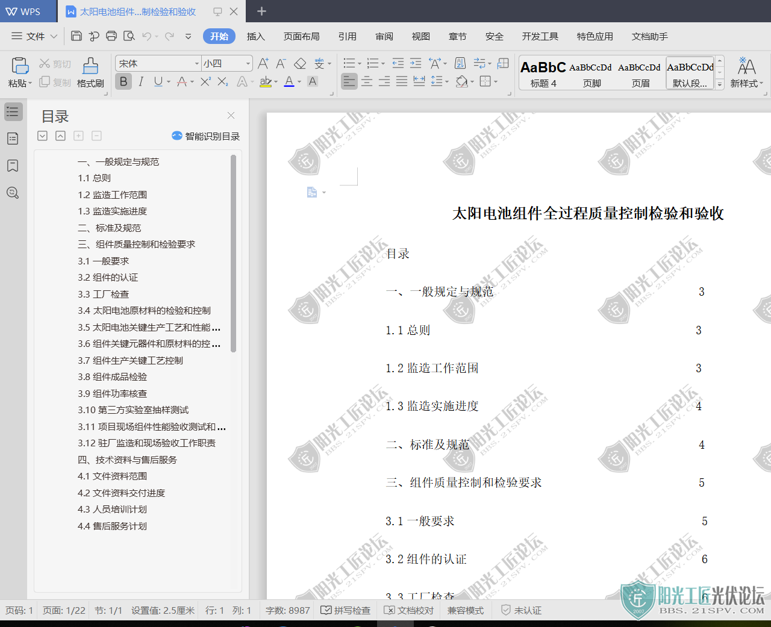Viewport: 771px width, 627px height.
Task: Select 4.4 售后服务计划 in outline pane
Action: [x=112, y=526]
